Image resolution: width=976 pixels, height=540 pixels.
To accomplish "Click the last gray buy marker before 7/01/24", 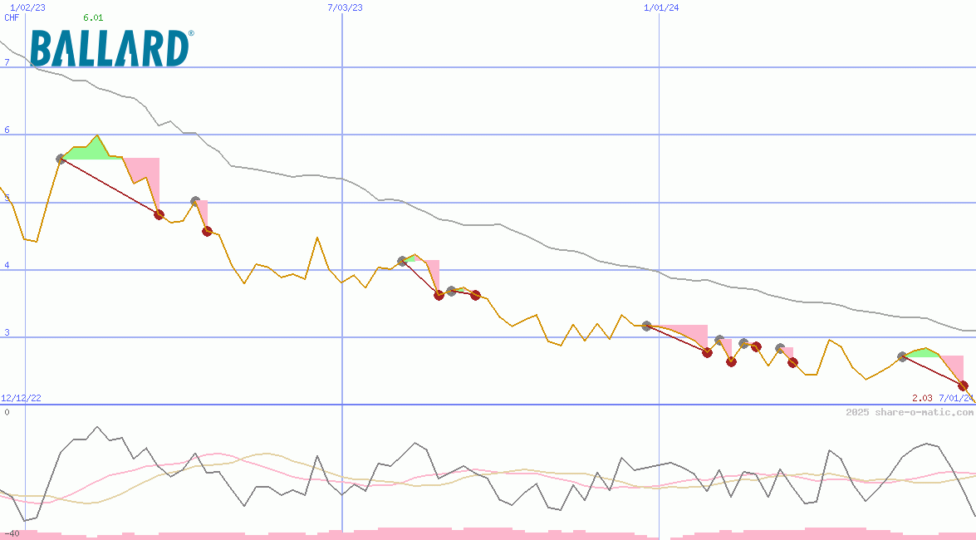I will pyautogui.click(x=903, y=356).
